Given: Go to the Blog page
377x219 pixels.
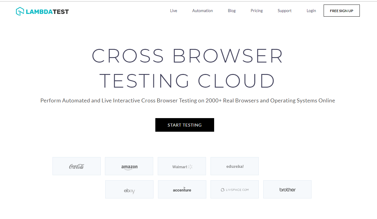Looking at the screenshot, I should point(232,11).
